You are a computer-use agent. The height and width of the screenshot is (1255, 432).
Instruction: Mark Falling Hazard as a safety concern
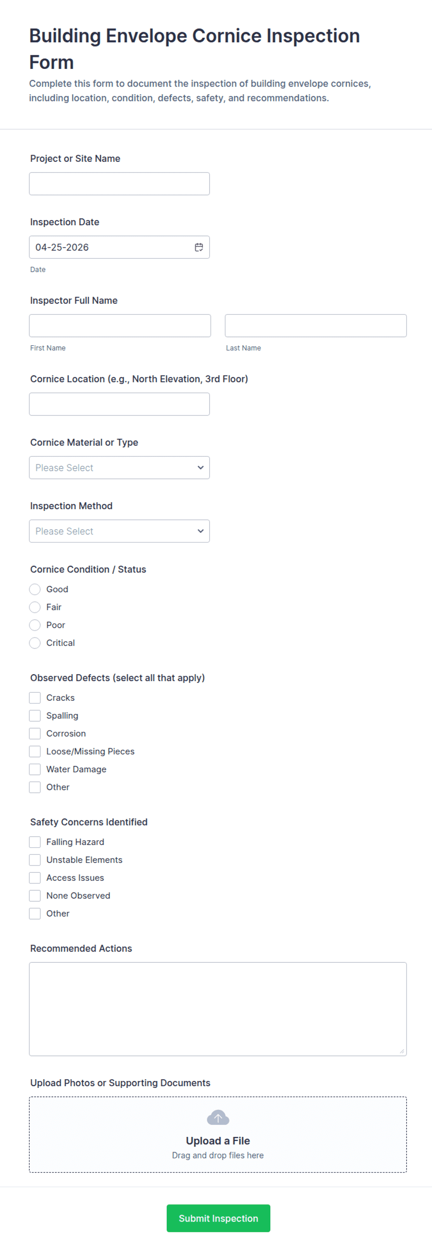(34, 842)
